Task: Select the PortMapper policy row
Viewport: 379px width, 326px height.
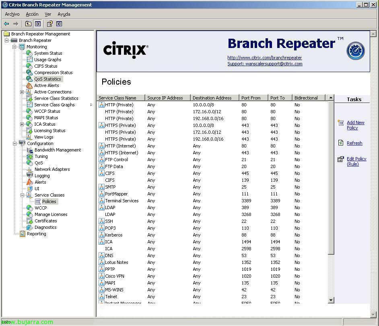Action: 213,194
